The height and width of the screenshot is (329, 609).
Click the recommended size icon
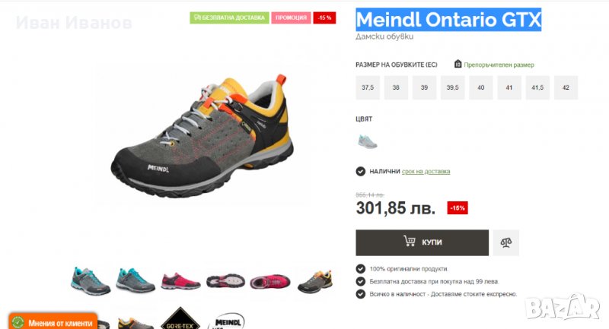click(458, 64)
